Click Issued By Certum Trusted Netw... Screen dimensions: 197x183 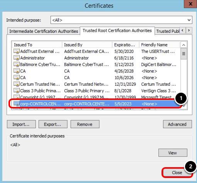click(x=86, y=84)
